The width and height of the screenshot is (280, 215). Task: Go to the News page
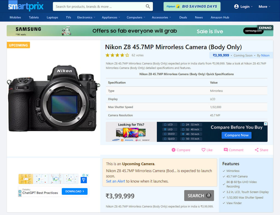point(199,17)
